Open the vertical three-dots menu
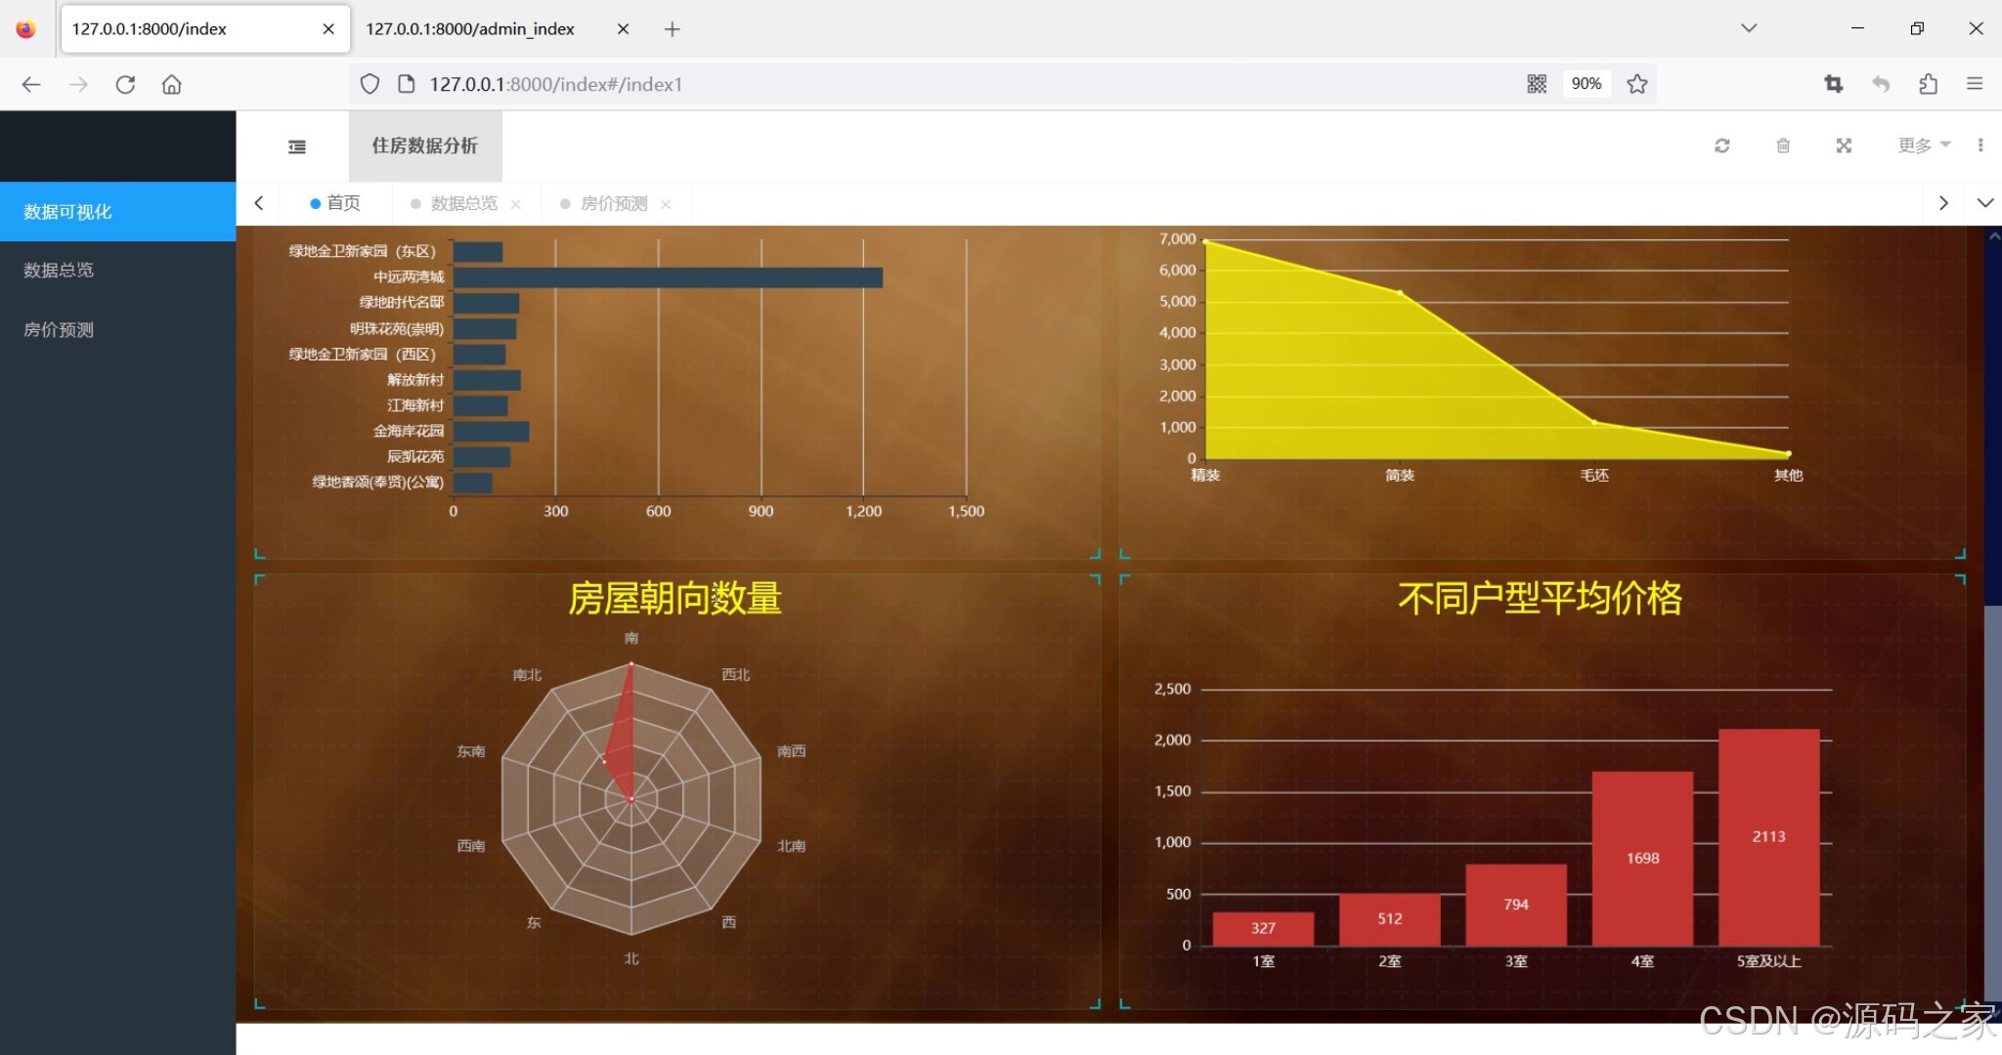 coord(1980,146)
